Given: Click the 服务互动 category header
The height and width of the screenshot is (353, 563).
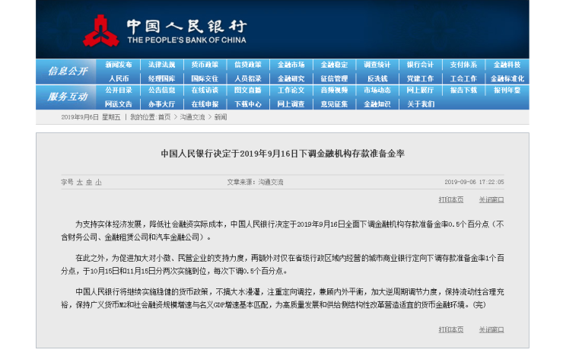Looking at the screenshot, I should (68, 97).
